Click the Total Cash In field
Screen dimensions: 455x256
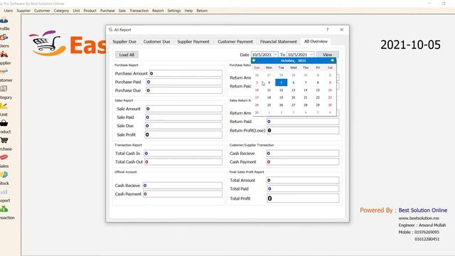point(183,154)
